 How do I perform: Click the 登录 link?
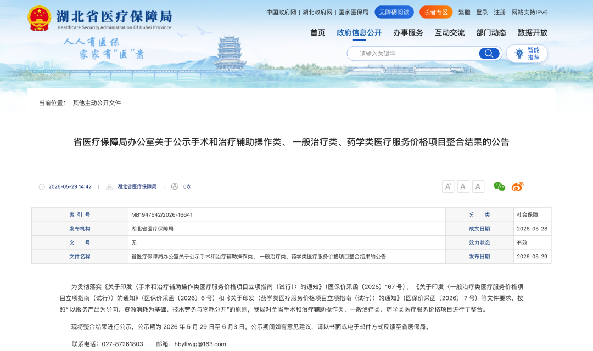point(482,12)
